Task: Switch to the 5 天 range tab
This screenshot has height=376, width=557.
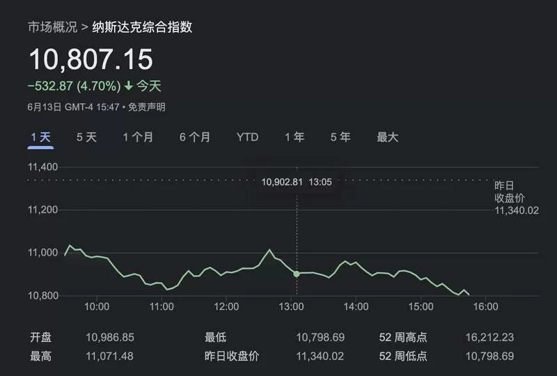Action: 86,137
